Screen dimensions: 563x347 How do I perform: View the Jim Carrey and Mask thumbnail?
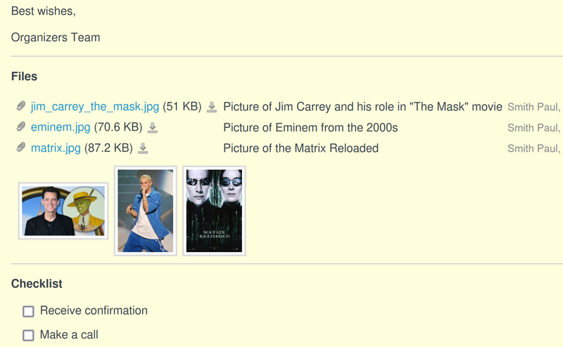coord(63,211)
